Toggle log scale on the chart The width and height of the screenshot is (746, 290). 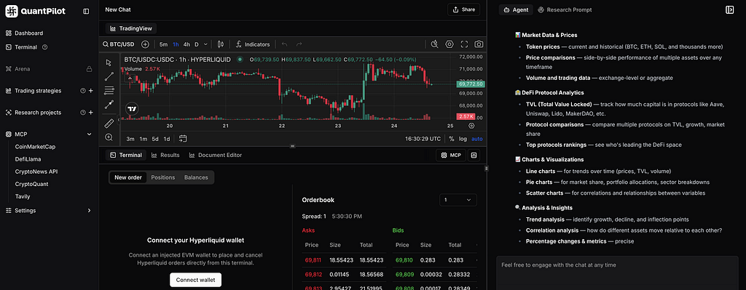pyautogui.click(x=463, y=139)
